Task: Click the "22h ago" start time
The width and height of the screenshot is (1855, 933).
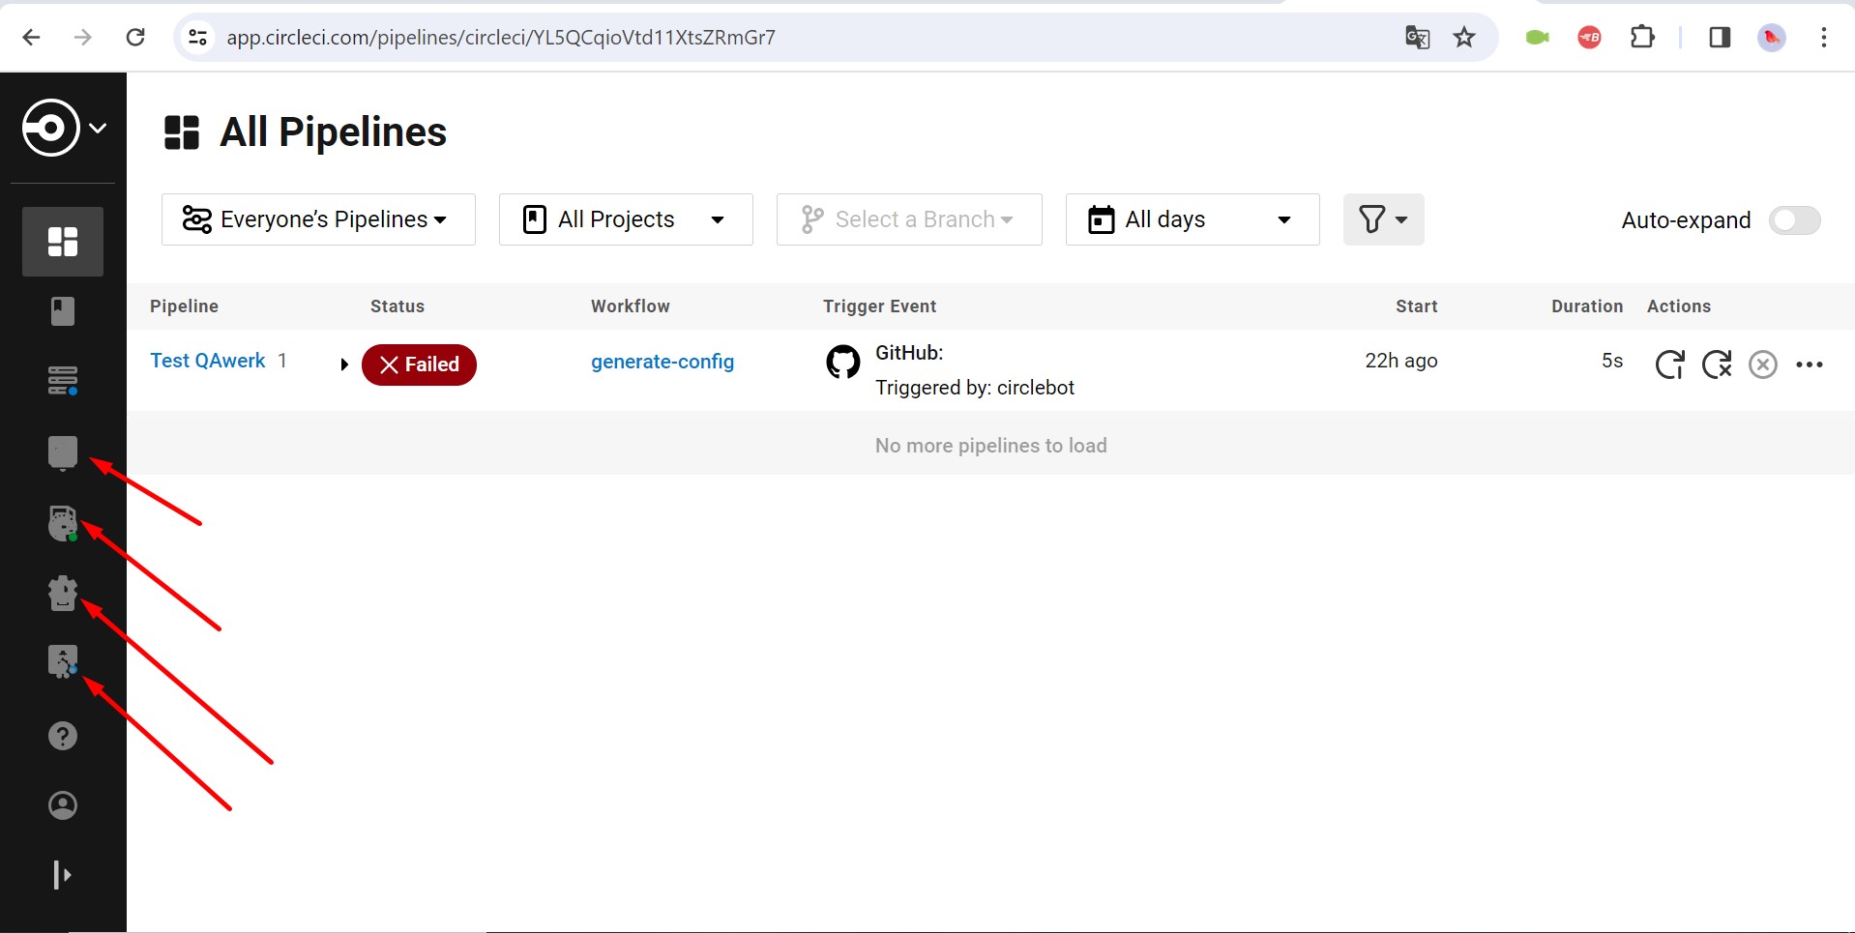Action: (1401, 361)
